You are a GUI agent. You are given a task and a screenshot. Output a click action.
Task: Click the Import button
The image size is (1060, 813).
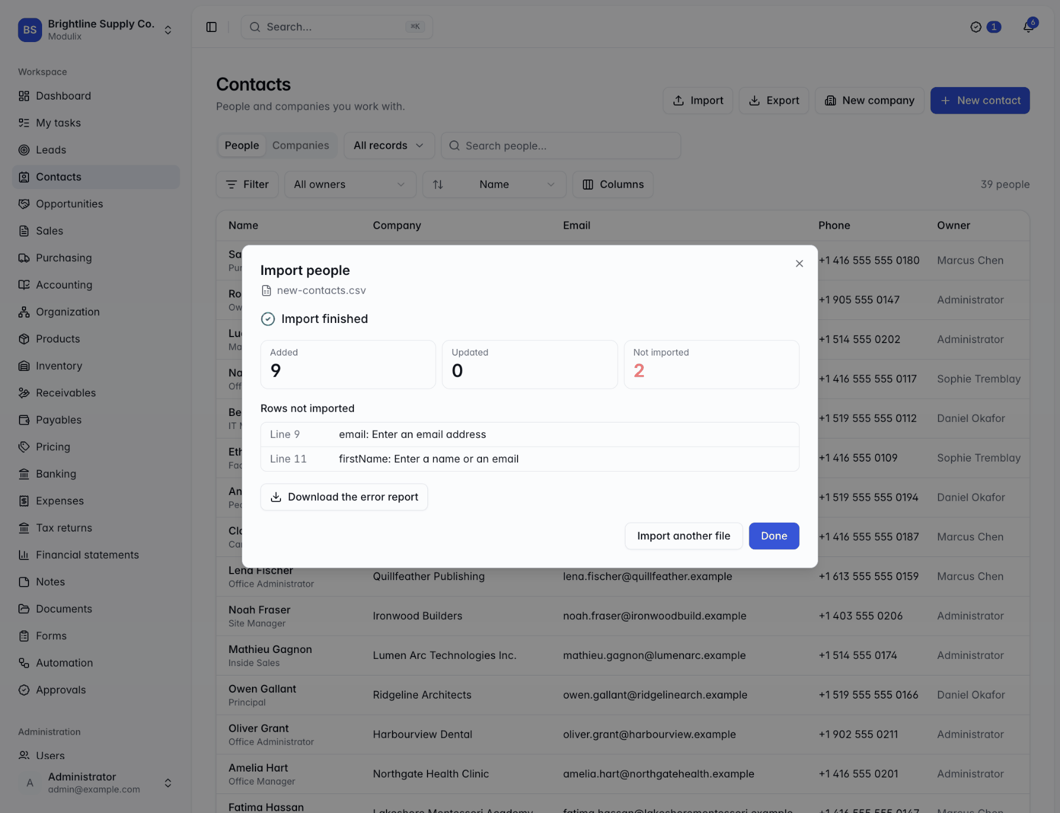698,101
